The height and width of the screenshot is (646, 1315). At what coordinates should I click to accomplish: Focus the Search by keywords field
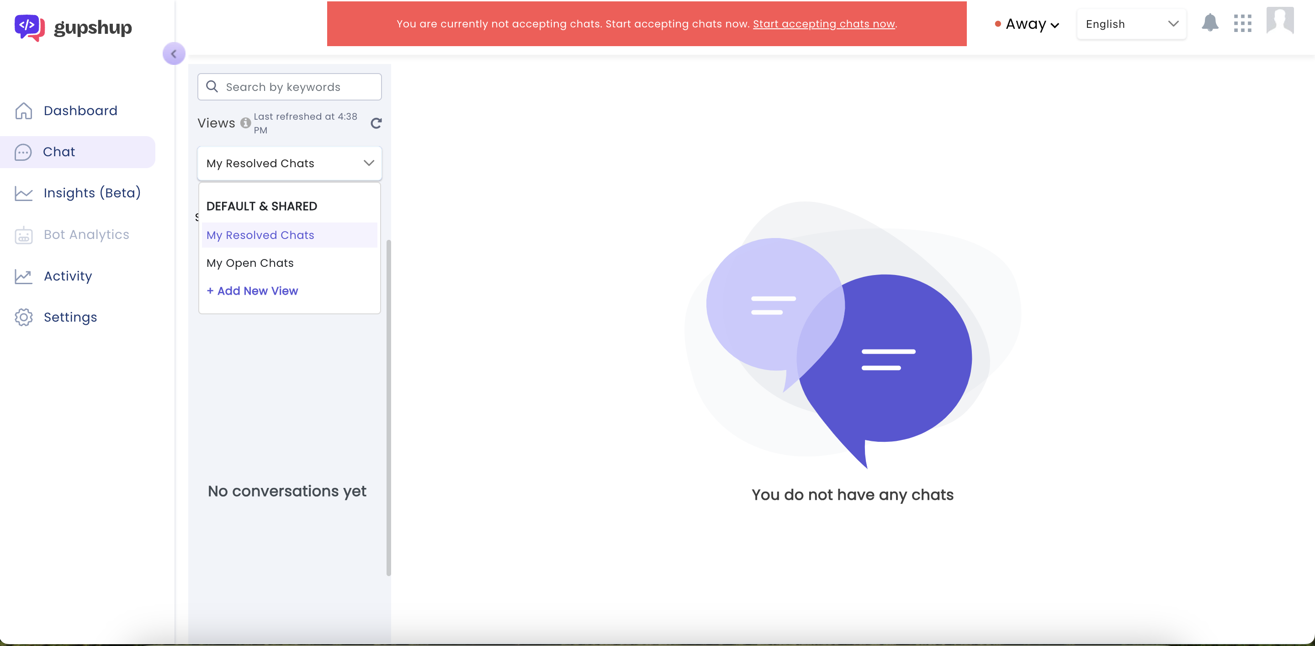click(289, 87)
